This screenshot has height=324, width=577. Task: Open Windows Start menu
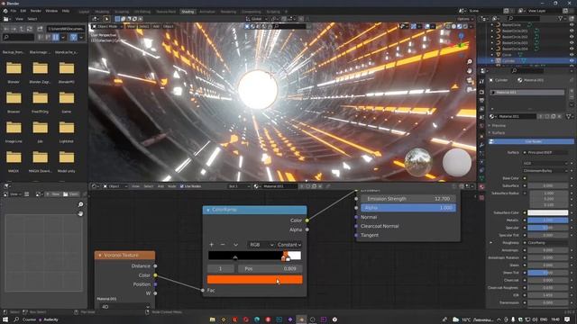click(x=5, y=319)
